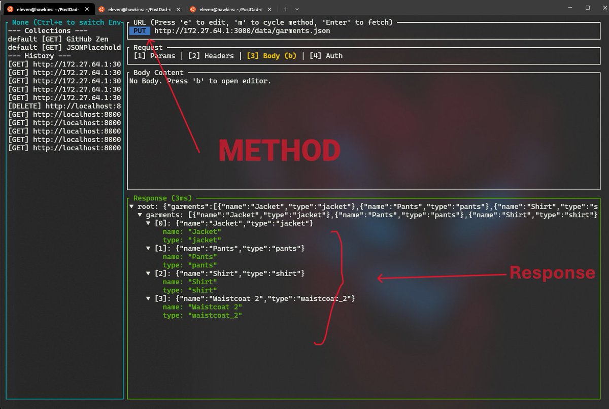609x409 pixels.
Task: Switch to the third eleven@hawkins terminal tab
Action: [231, 9]
